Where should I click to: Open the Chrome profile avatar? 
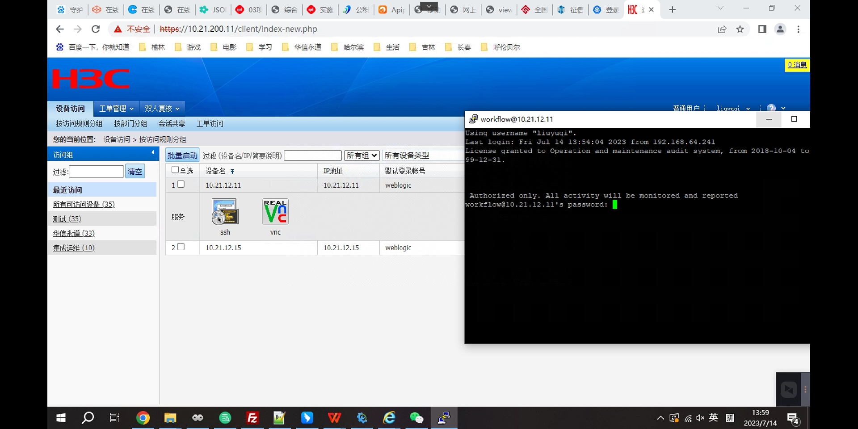pyautogui.click(x=780, y=29)
